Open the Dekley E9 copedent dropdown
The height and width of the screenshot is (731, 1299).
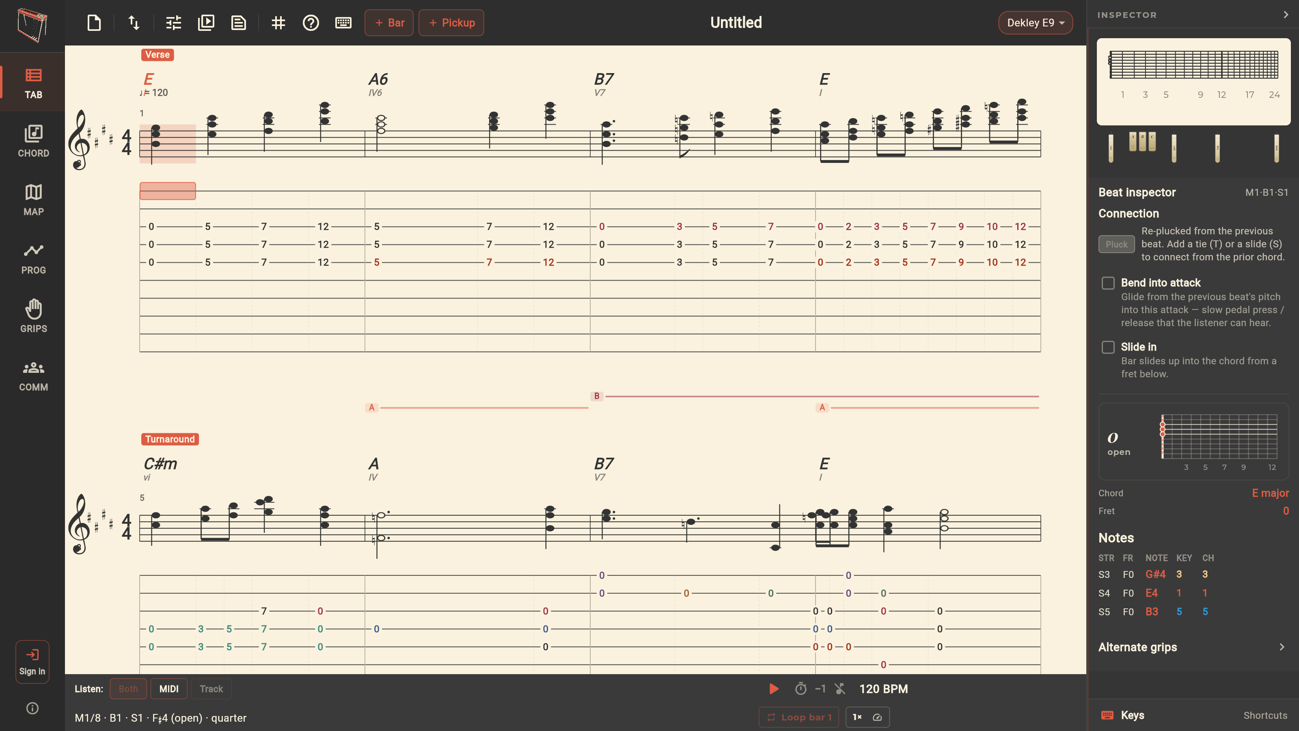point(1035,23)
